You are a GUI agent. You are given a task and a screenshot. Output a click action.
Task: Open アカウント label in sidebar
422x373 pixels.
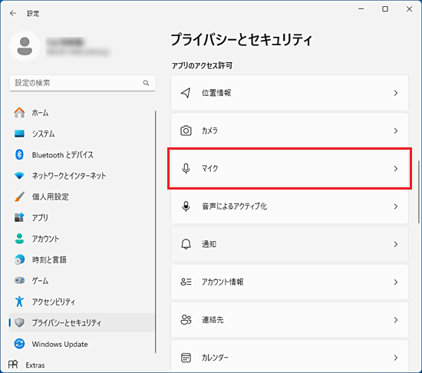click(45, 239)
